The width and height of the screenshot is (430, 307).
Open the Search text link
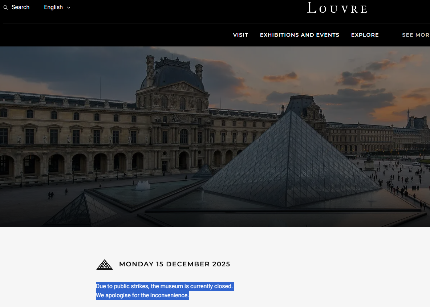pyautogui.click(x=20, y=7)
